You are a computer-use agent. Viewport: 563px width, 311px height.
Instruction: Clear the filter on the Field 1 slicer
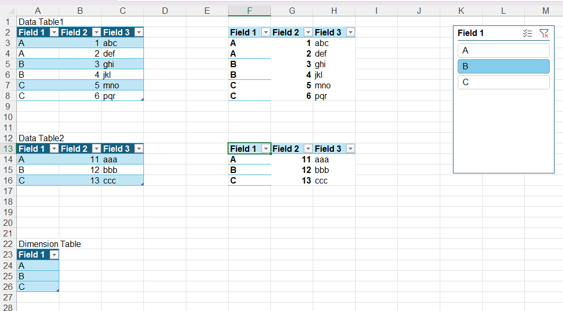pos(544,33)
